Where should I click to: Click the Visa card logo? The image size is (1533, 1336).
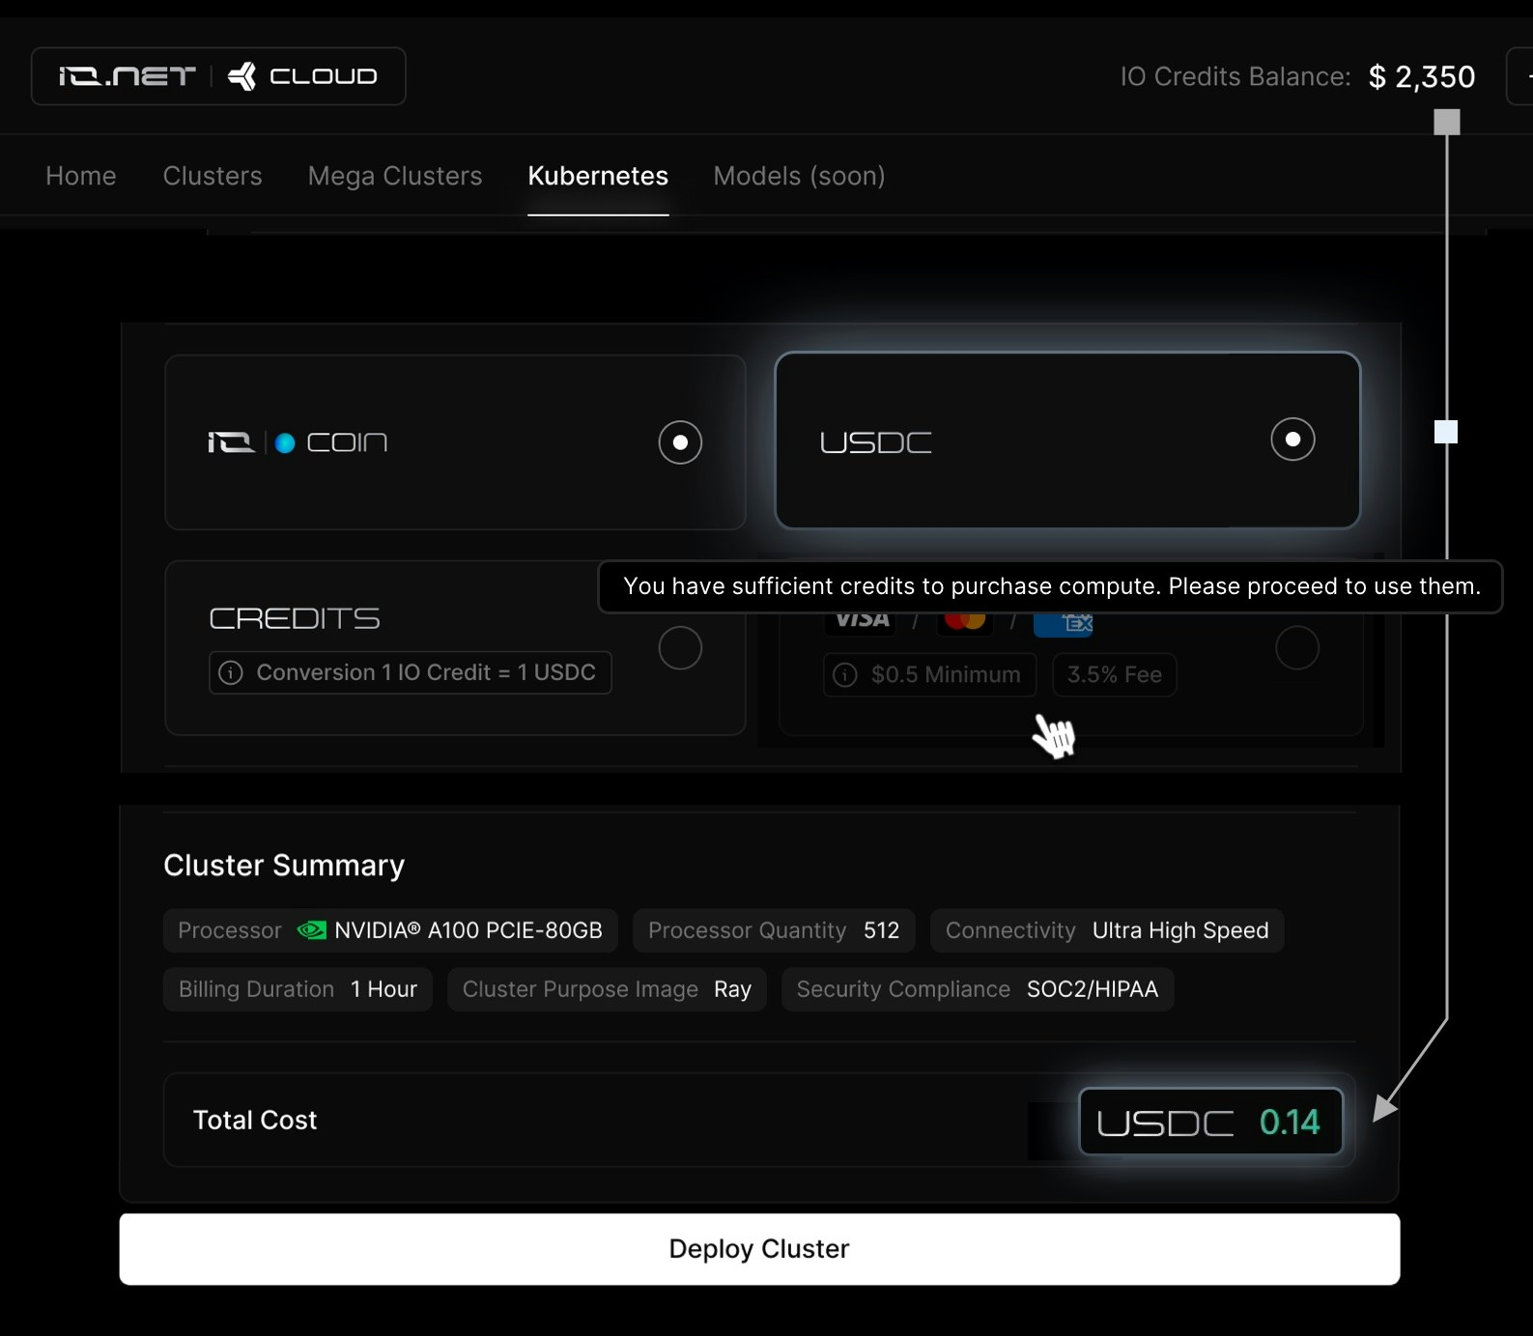coord(863,620)
